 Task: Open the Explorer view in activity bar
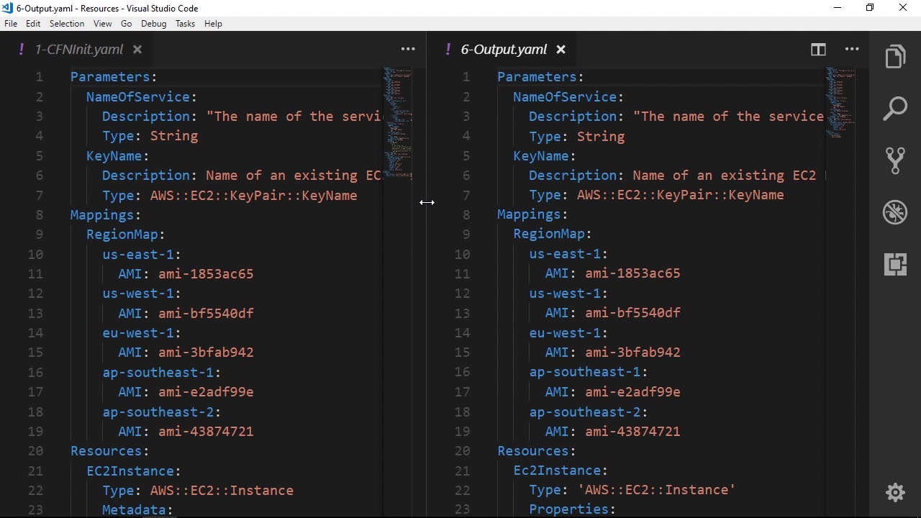coord(895,57)
